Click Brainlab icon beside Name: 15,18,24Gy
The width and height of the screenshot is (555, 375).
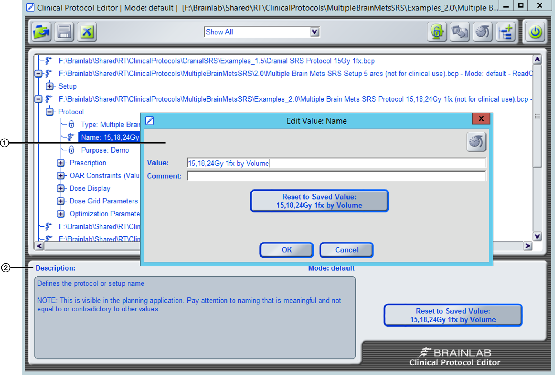[71, 137]
